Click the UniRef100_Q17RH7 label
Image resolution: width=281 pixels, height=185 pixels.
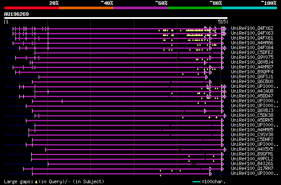coord(252,169)
